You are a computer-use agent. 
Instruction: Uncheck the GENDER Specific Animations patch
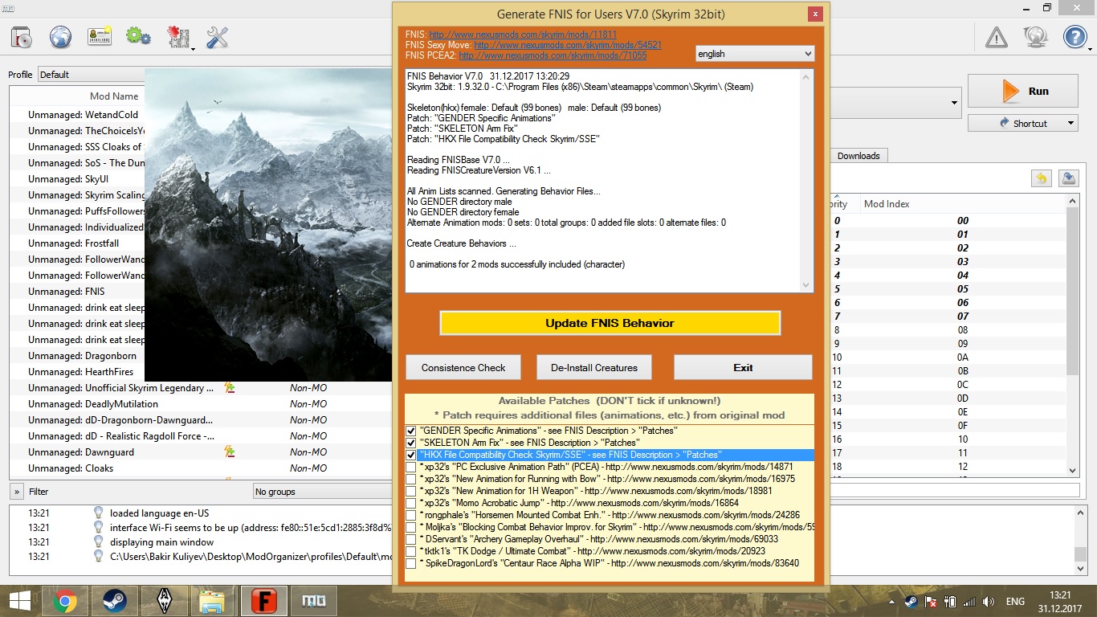pos(410,431)
